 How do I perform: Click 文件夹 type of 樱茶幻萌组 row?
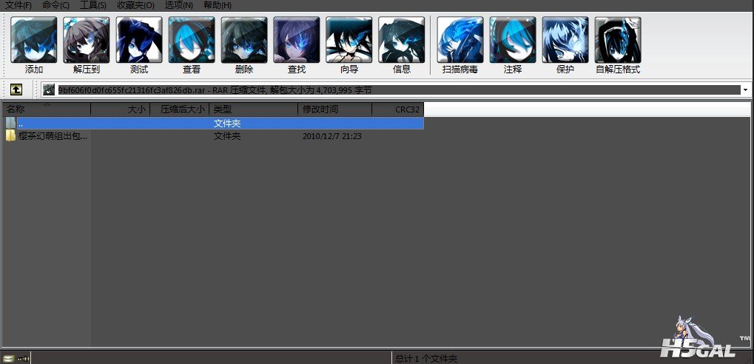pyautogui.click(x=227, y=136)
